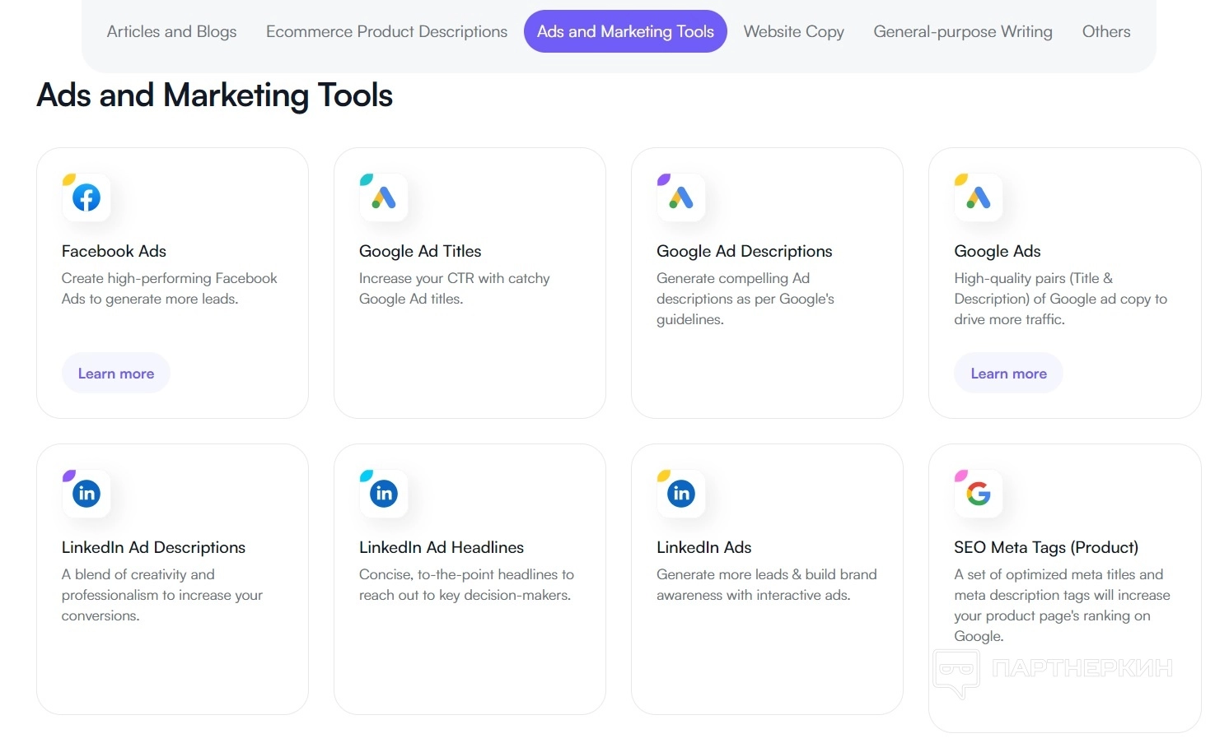
Task: Select the Website Copy tab
Action: tap(793, 31)
